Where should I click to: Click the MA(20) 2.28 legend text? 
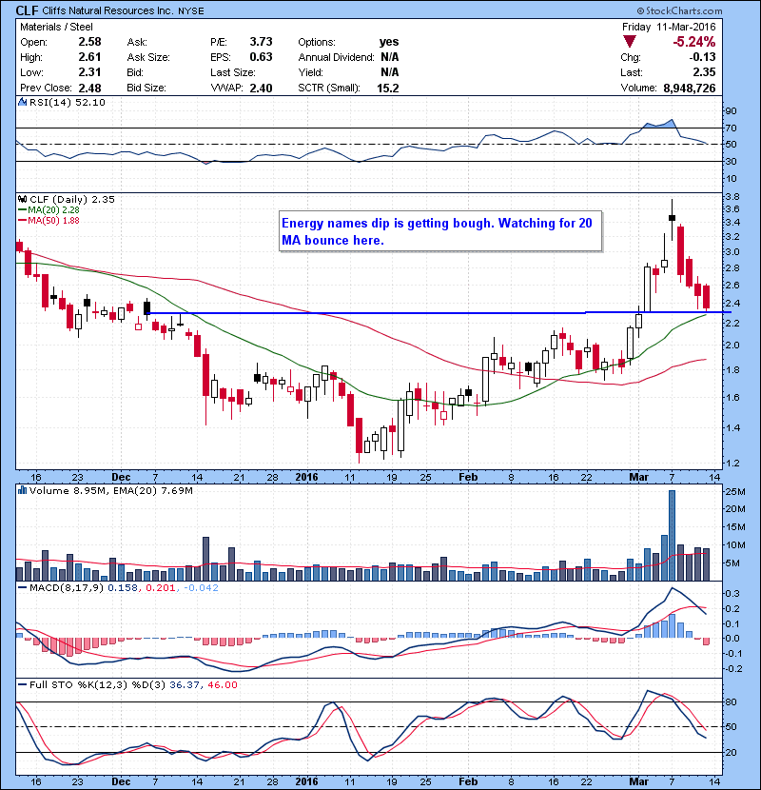(54, 210)
